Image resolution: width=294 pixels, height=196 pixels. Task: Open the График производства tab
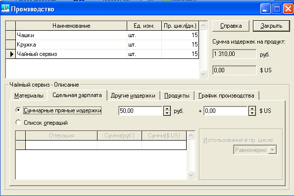[x=226, y=96]
